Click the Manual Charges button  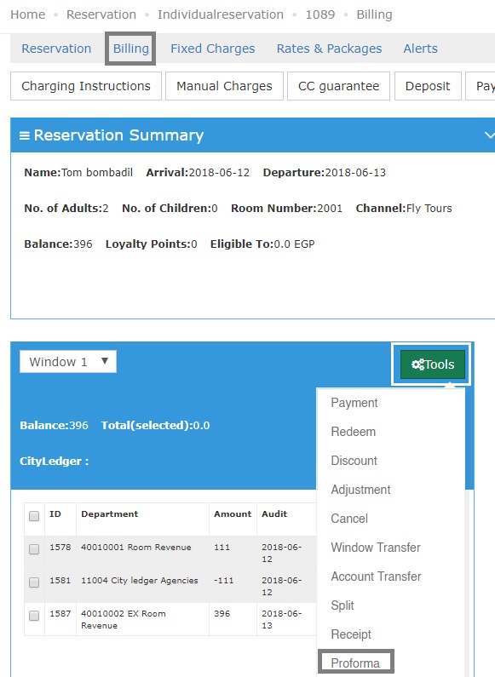click(x=224, y=86)
